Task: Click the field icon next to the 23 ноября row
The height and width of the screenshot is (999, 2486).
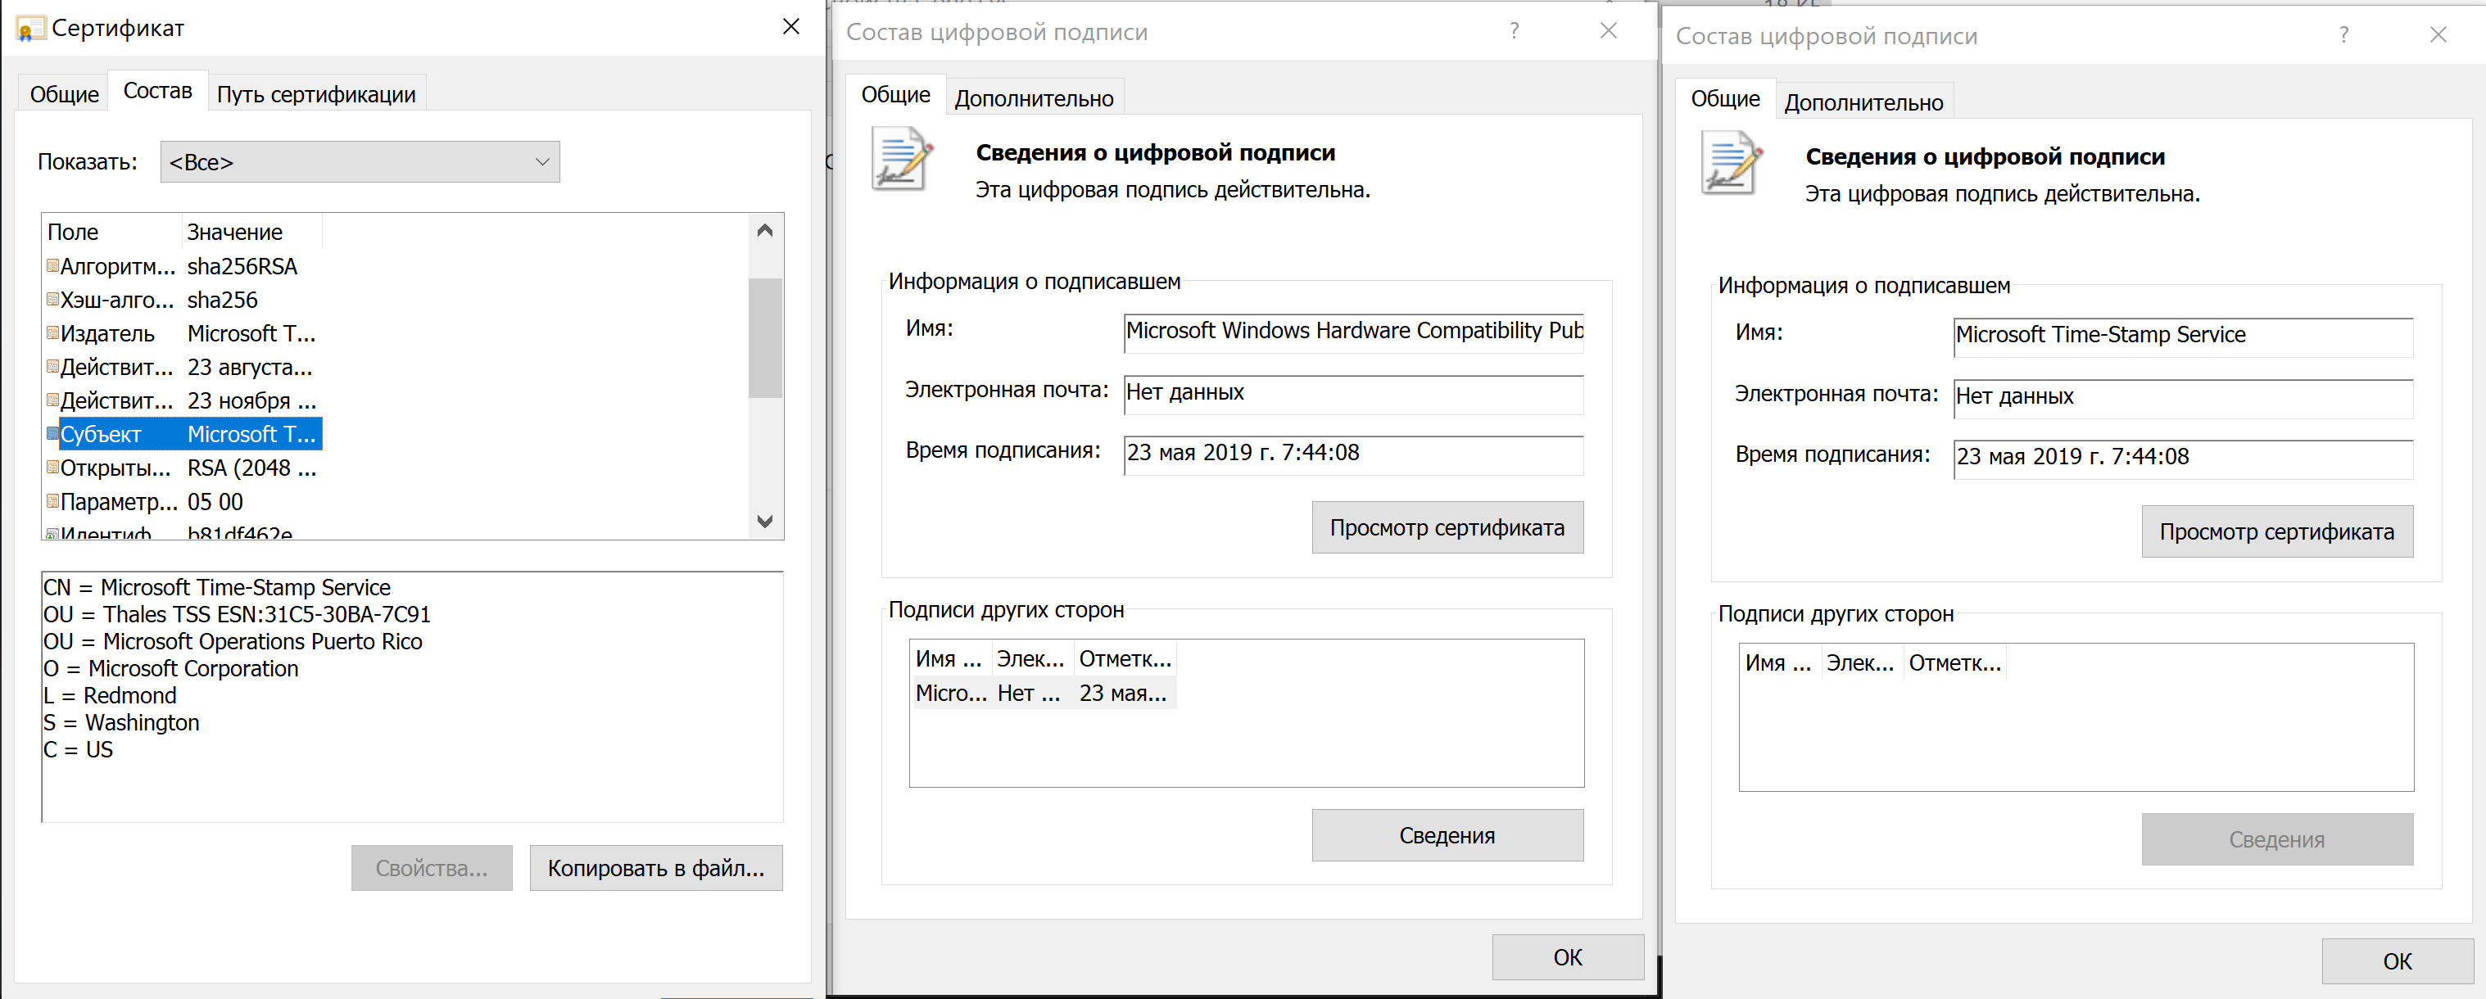Action: (x=53, y=400)
